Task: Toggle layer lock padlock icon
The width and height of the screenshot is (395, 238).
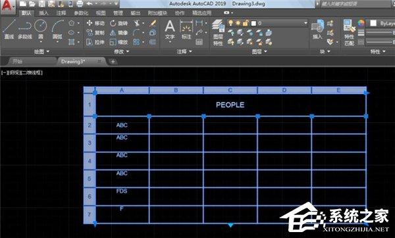Action: [x=246, y=23]
